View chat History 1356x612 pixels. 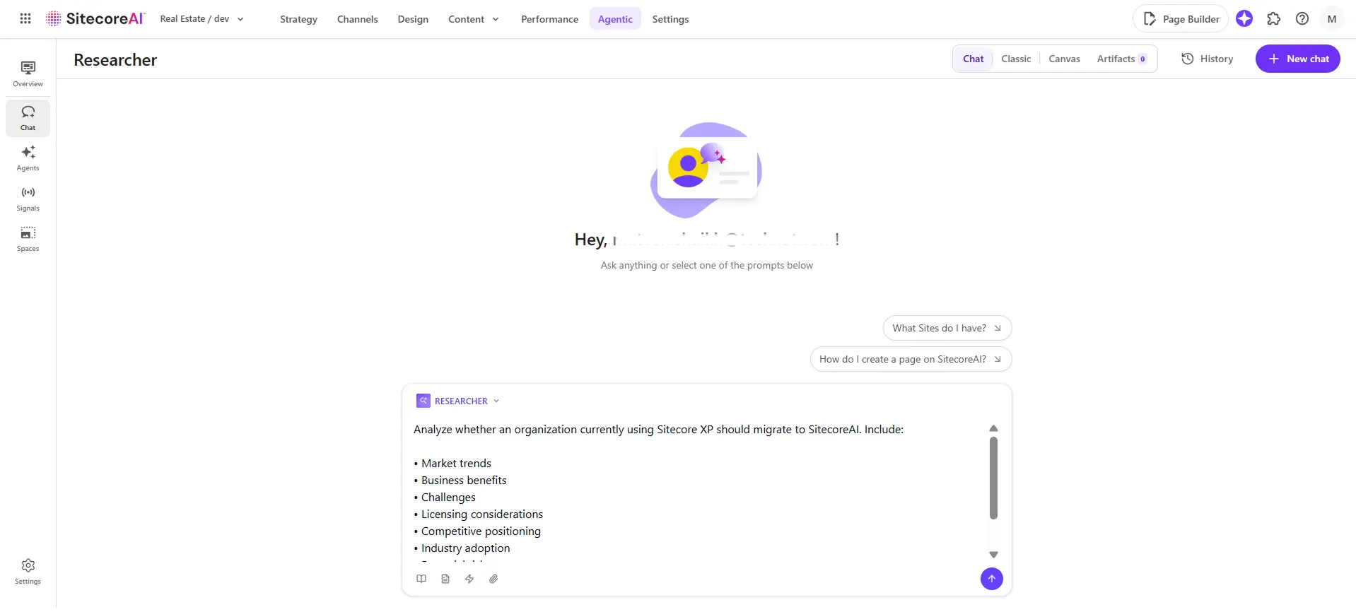[x=1207, y=59]
